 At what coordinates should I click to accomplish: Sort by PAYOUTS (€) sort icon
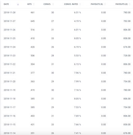click(130, 4)
